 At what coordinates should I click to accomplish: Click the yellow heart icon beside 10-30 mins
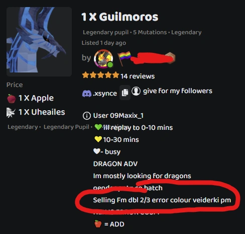98,139
